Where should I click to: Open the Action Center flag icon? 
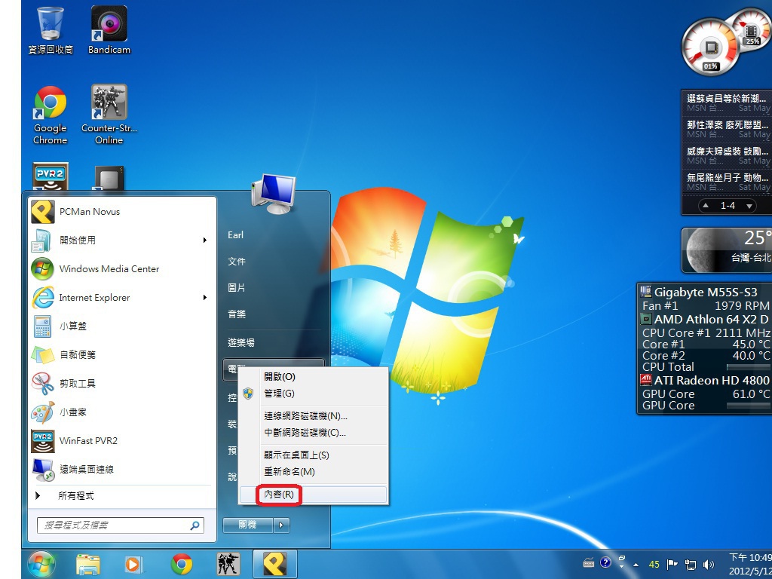point(672,564)
